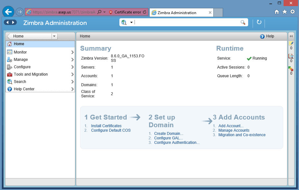Open Configure Authentication link

[x=177, y=143]
